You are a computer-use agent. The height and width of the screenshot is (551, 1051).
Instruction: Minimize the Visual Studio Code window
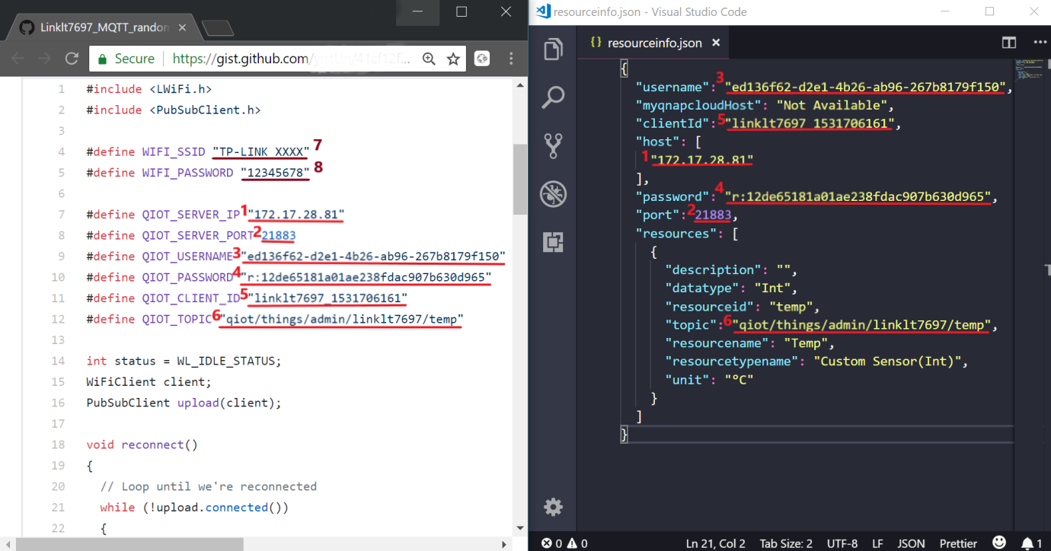(946, 11)
